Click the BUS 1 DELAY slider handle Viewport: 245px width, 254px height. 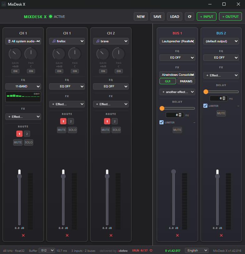point(162,108)
